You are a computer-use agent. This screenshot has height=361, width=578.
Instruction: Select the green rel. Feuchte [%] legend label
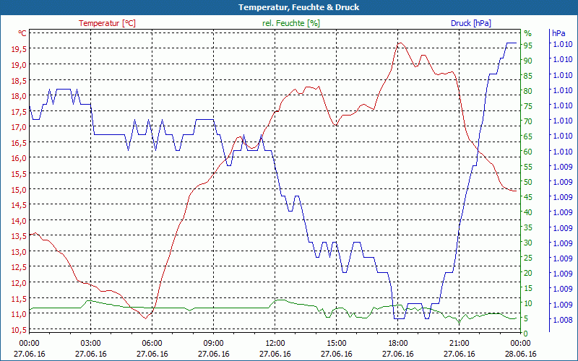290,23
